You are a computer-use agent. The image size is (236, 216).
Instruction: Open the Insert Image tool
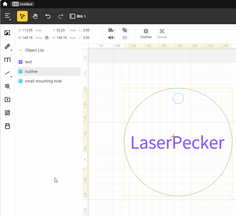click(7, 33)
